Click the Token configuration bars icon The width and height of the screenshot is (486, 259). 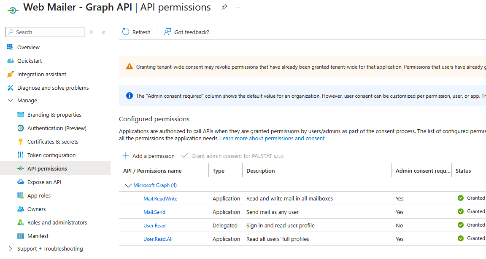[20, 155]
